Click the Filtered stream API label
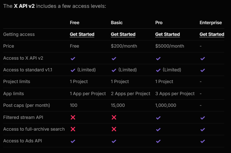Image resolution: width=231 pixels, height=153 pixels. (23, 118)
